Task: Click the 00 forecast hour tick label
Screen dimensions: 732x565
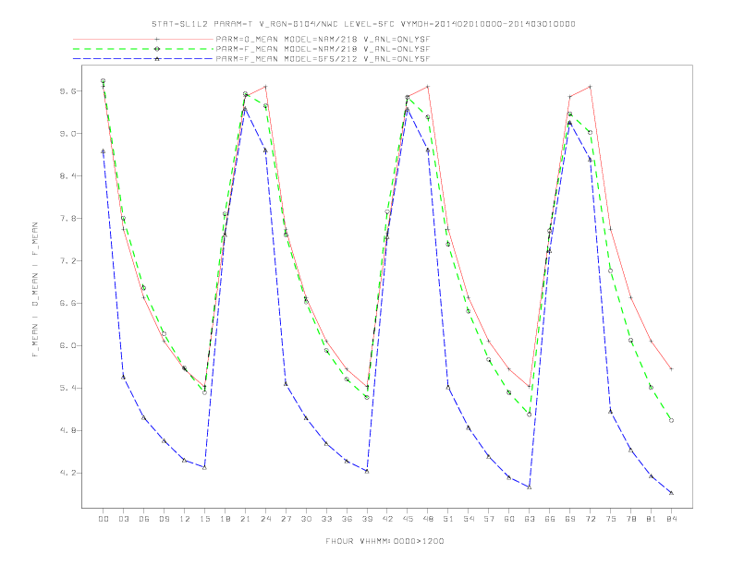Action: click(x=104, y=519)
